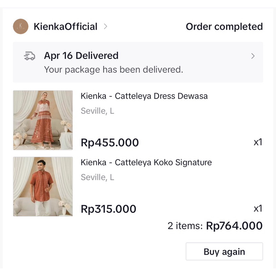Open the Catteleya Dress Dewasa product thumbnail
Viewport: 276px width, 276px height.
(x=43, y=120)
